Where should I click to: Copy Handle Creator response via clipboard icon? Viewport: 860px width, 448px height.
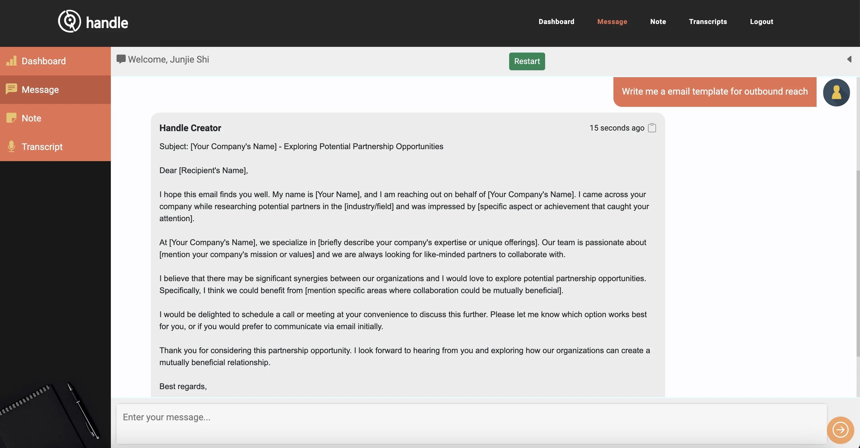pyautogui.click(x=652, y=128)
